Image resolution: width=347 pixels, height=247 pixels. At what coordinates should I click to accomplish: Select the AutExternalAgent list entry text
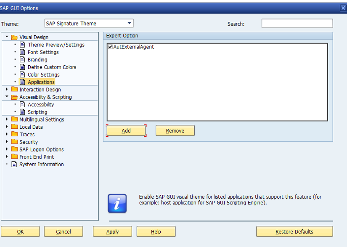point(134,47)
